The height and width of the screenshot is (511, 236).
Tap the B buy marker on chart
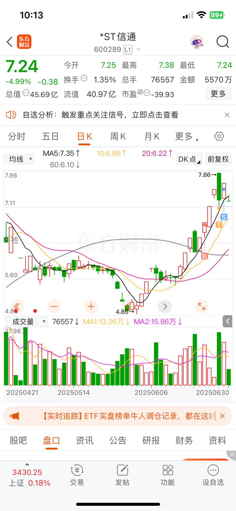pyautogui.click(x=204, y=256)
